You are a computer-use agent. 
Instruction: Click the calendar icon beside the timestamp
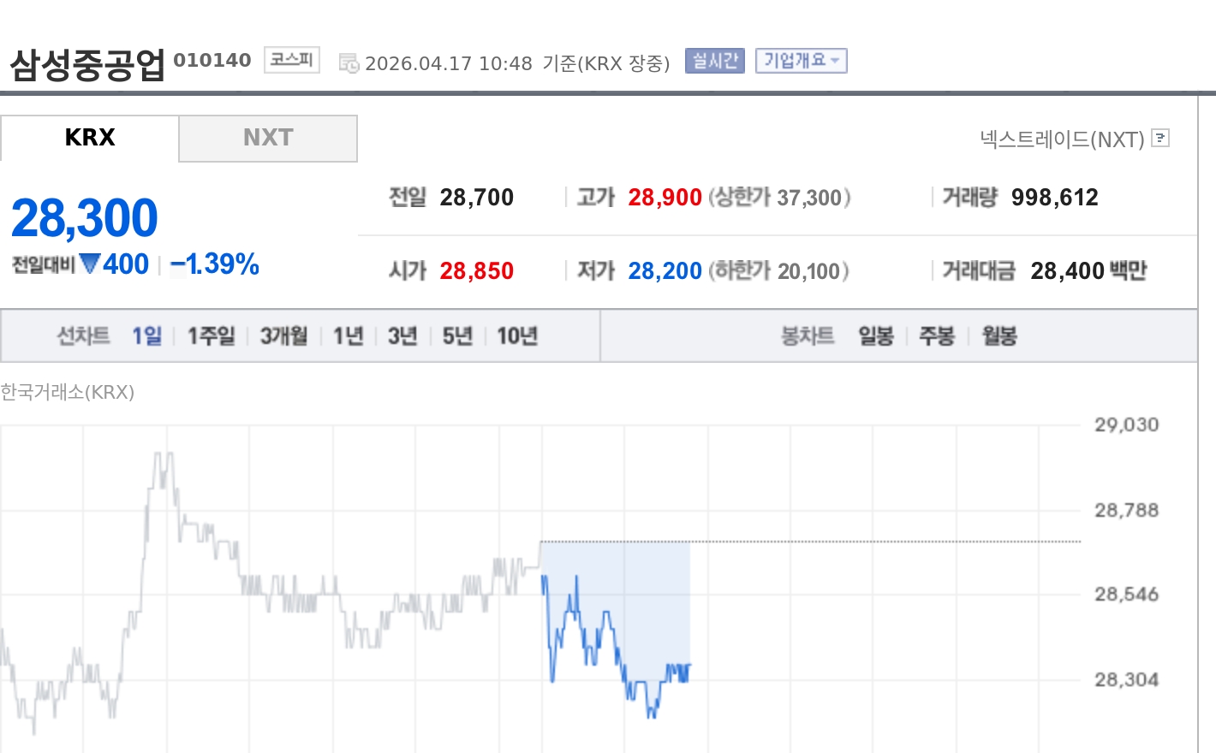349,63
